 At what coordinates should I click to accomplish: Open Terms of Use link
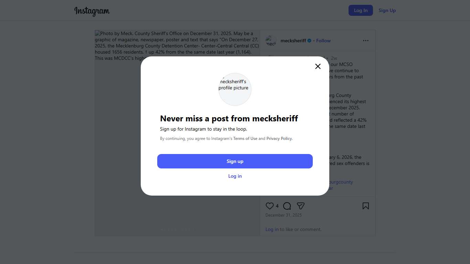coord(245,139)
